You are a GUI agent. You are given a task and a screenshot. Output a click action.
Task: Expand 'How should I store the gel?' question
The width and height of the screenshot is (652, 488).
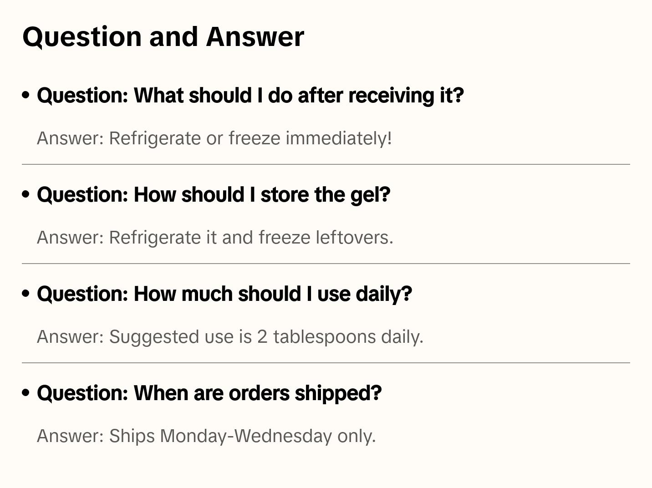click(x=213, y=195)
